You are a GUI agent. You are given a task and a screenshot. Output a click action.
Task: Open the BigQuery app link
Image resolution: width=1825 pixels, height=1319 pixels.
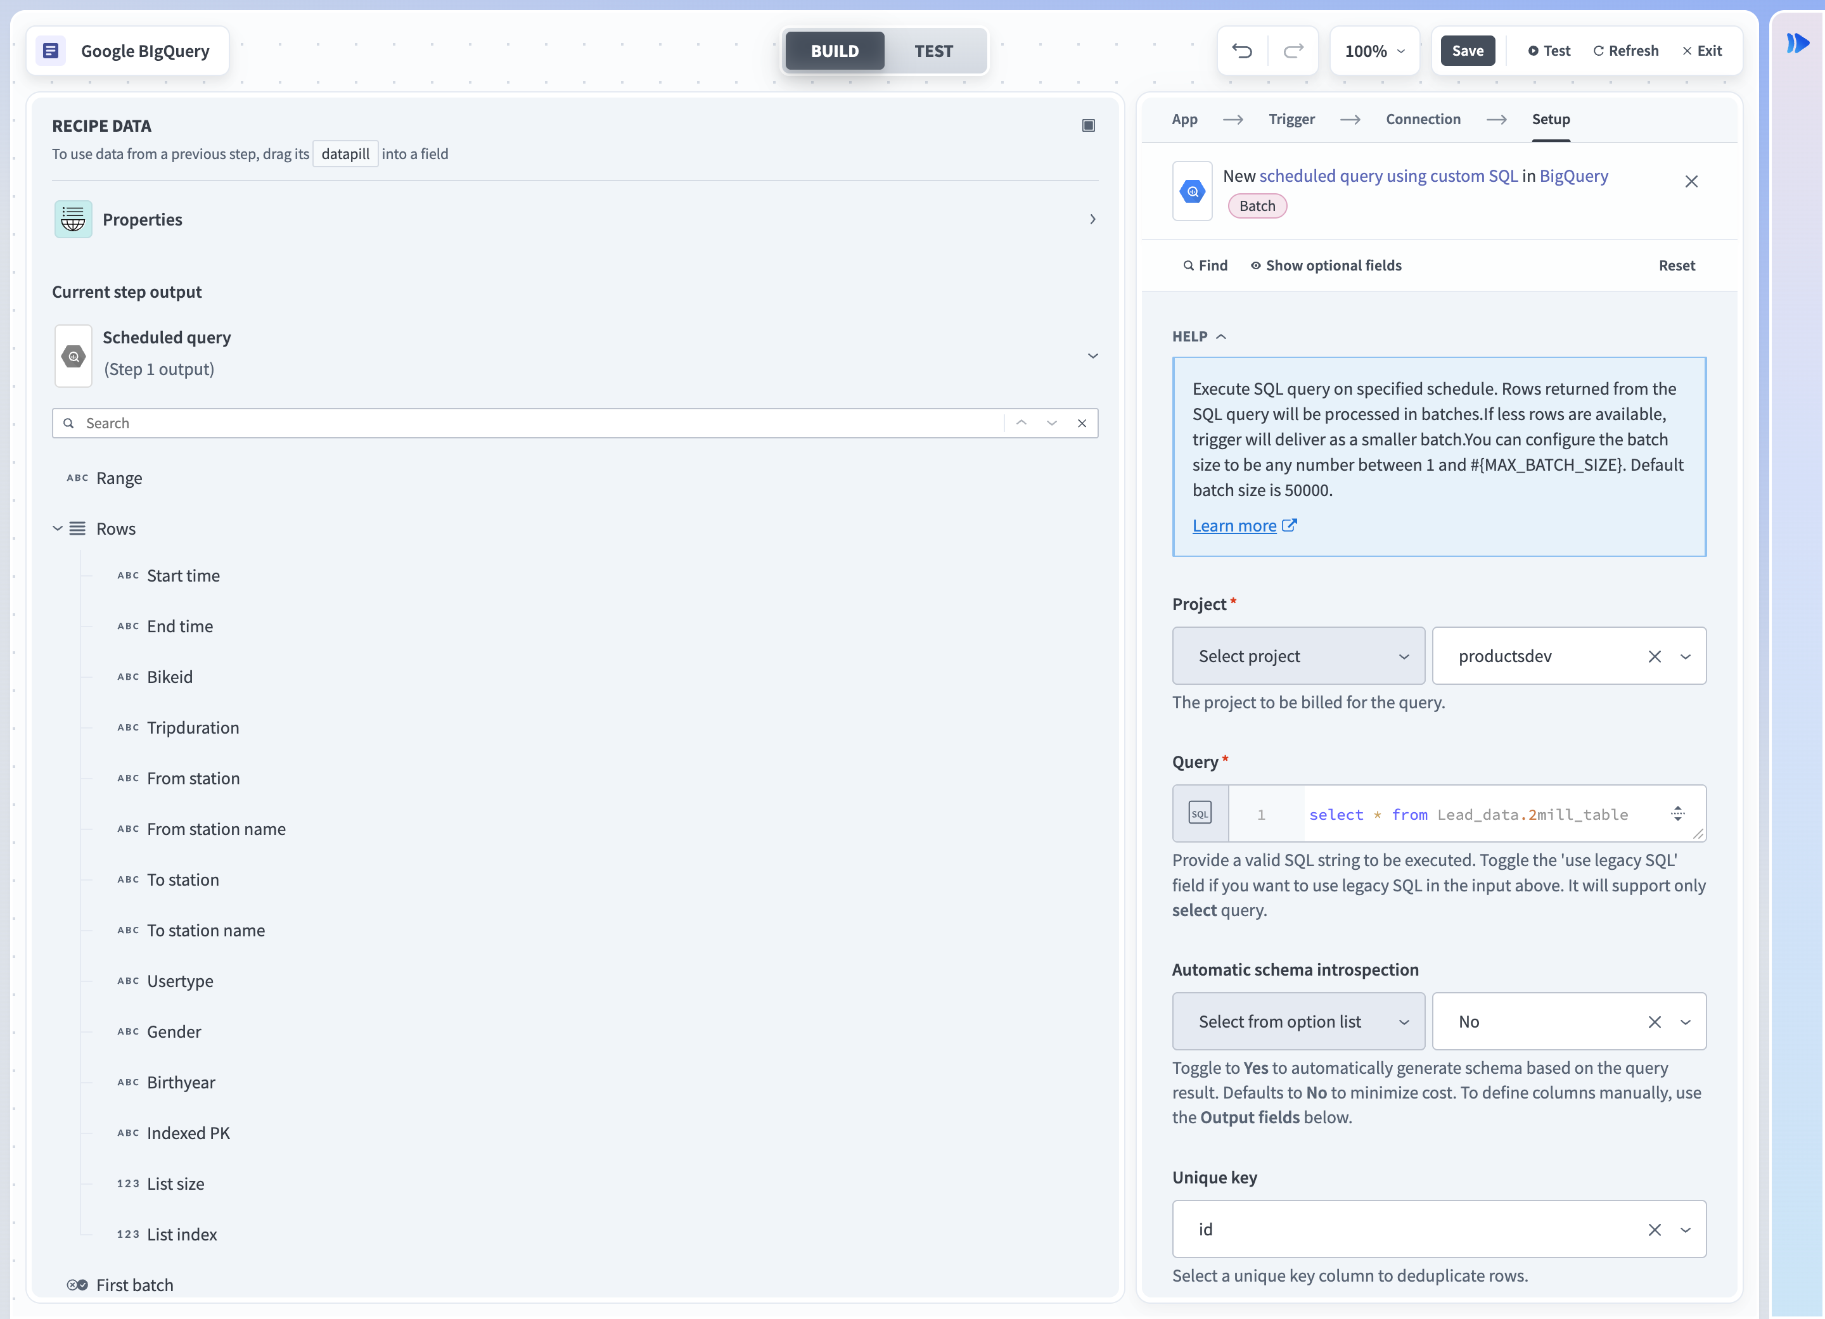pyautogui.click(x=1573, y=175)
